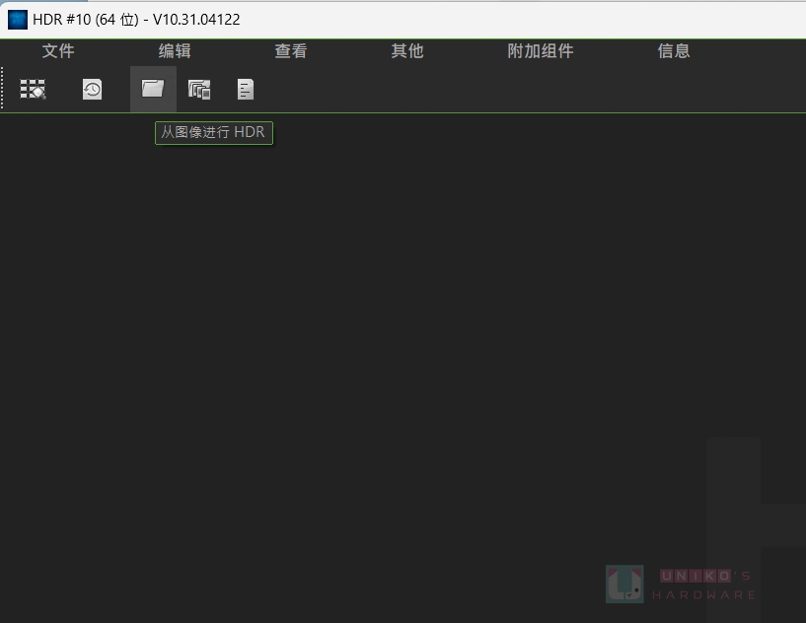Click the batch processing stacked images icon

(x=199, y=90)
